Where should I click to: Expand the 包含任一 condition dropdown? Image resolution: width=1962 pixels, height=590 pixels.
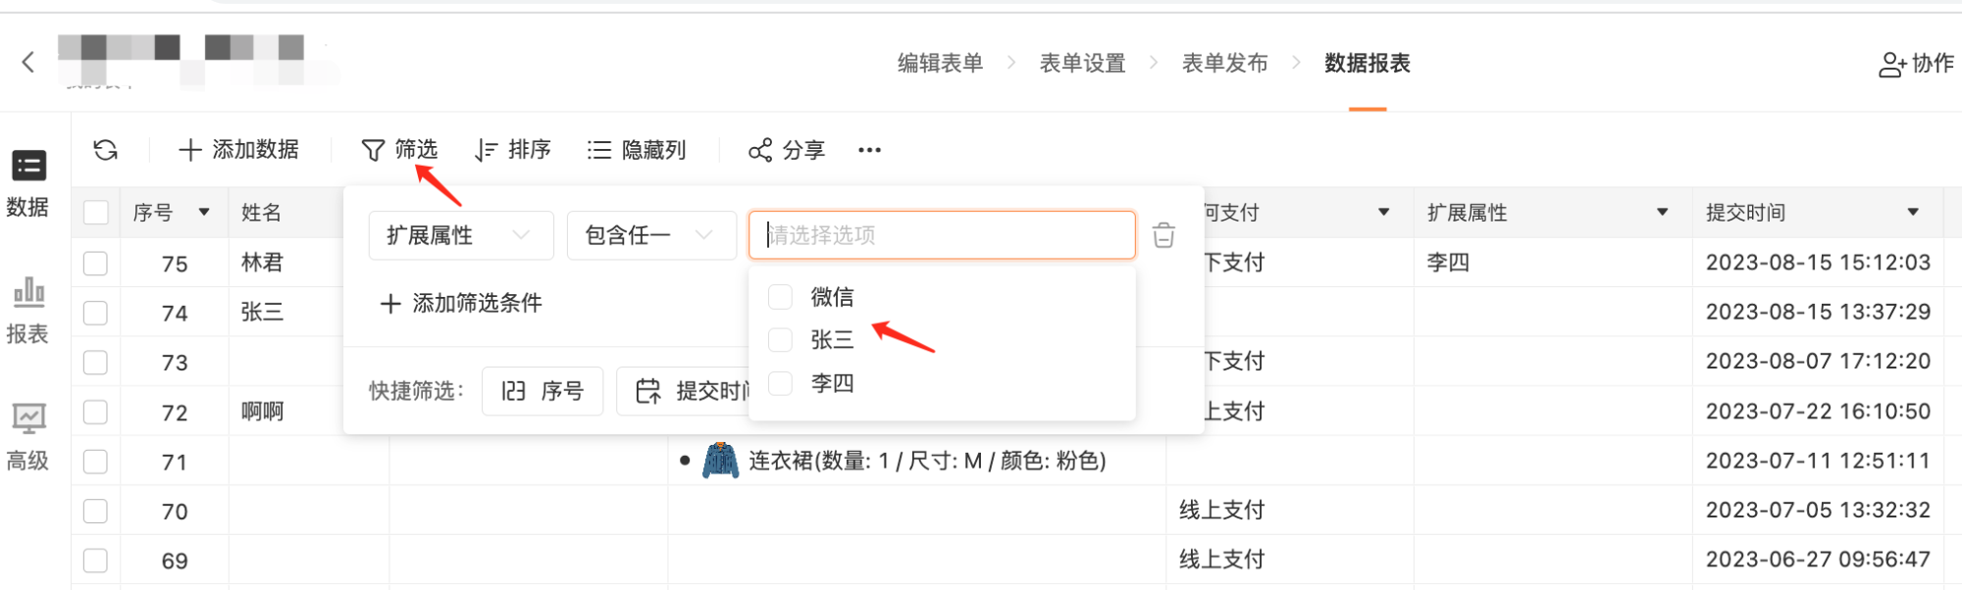[651, 235]
